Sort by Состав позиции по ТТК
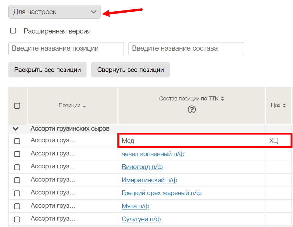293x227 pixels. click(222, 99)
